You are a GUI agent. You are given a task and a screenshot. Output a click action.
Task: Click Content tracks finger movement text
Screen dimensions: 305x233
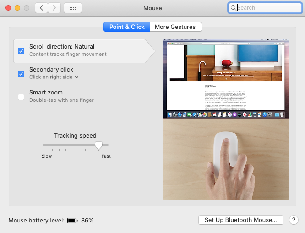(x=68, y=54)
